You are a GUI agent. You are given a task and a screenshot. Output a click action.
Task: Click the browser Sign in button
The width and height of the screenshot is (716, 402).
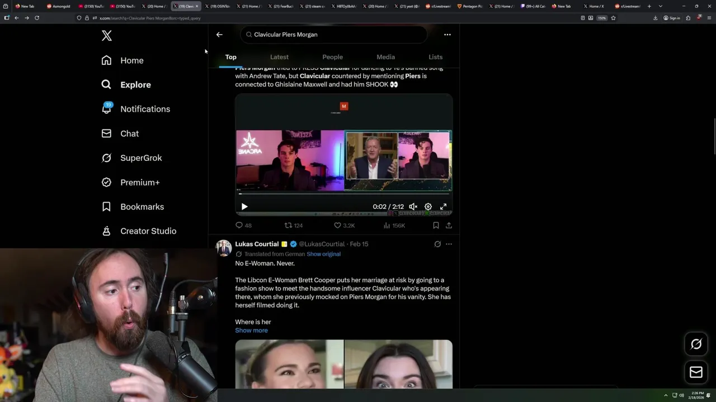coord(672,18)
